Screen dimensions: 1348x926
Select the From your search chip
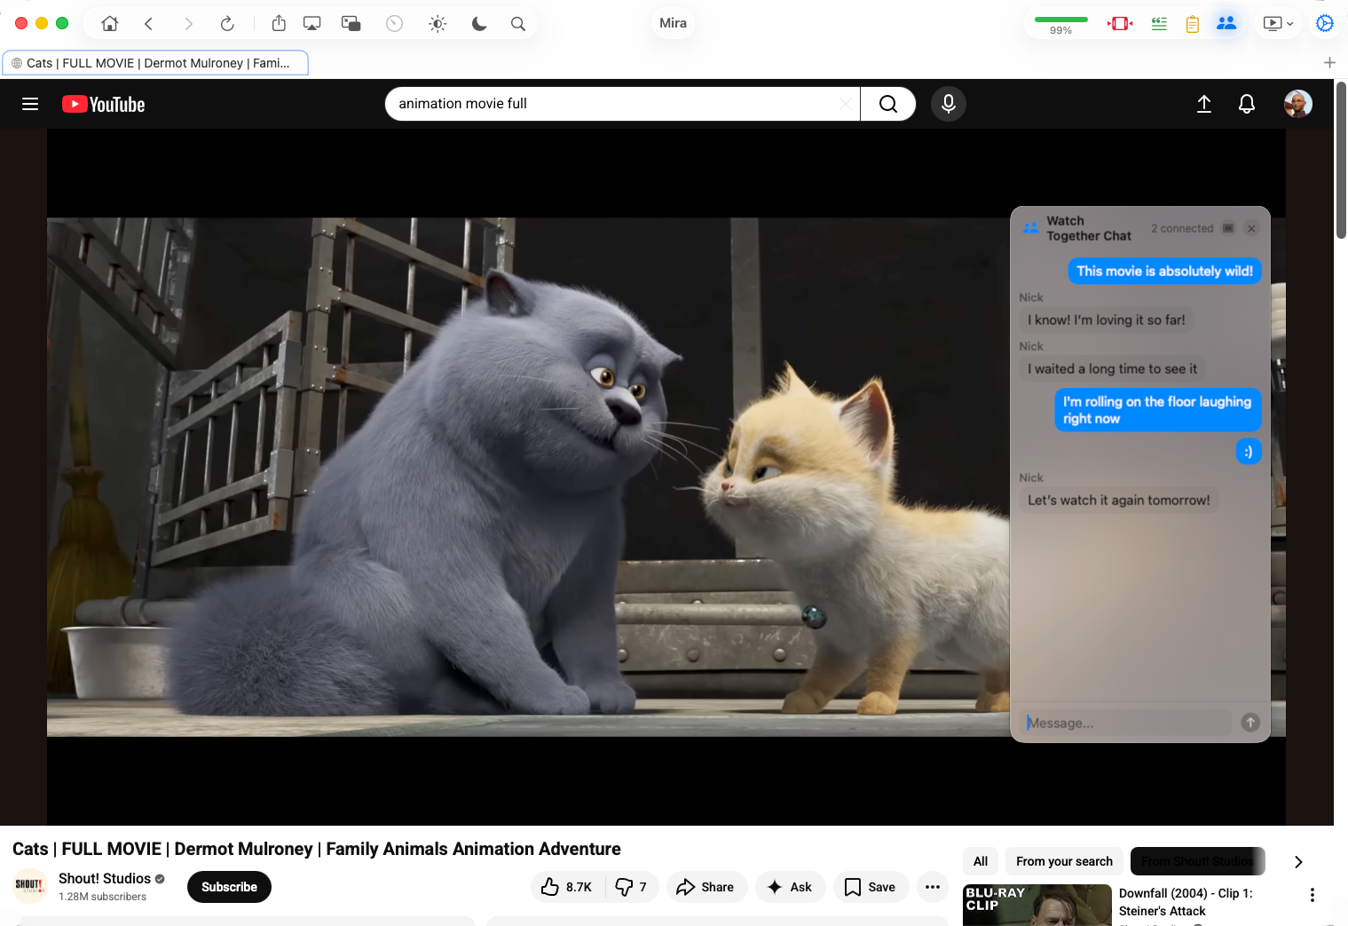(x=1064, y=861)
